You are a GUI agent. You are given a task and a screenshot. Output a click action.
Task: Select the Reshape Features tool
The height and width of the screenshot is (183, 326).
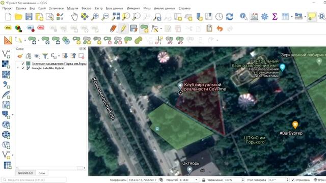pyautogui.click(x=128, y=40)
